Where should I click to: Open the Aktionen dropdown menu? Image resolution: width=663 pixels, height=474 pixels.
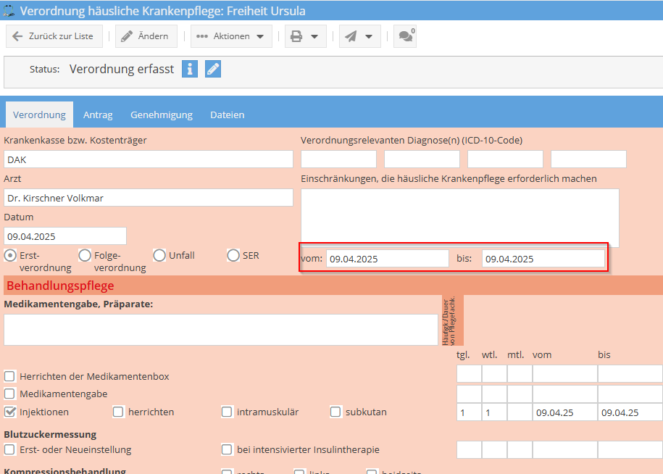pyautogui.click(x=231, y=36)
